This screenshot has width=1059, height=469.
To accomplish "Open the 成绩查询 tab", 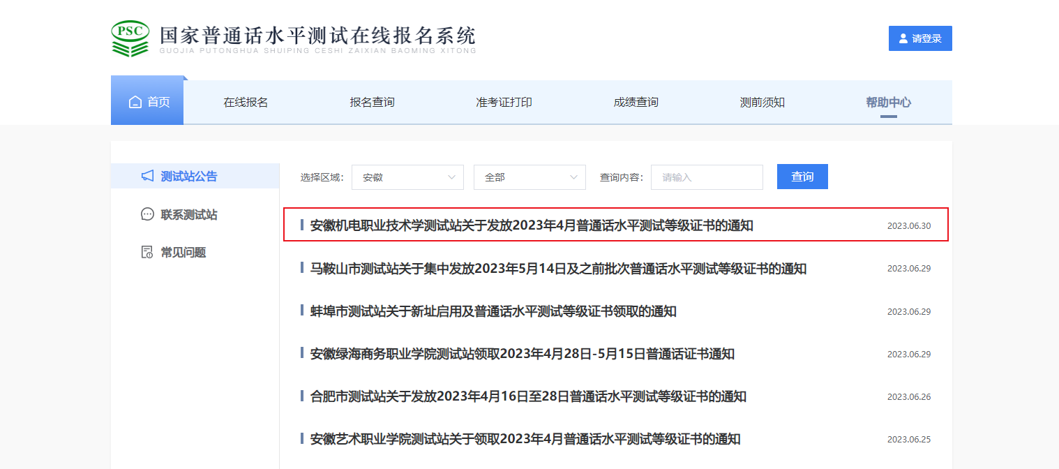I will tap(636, 103).
